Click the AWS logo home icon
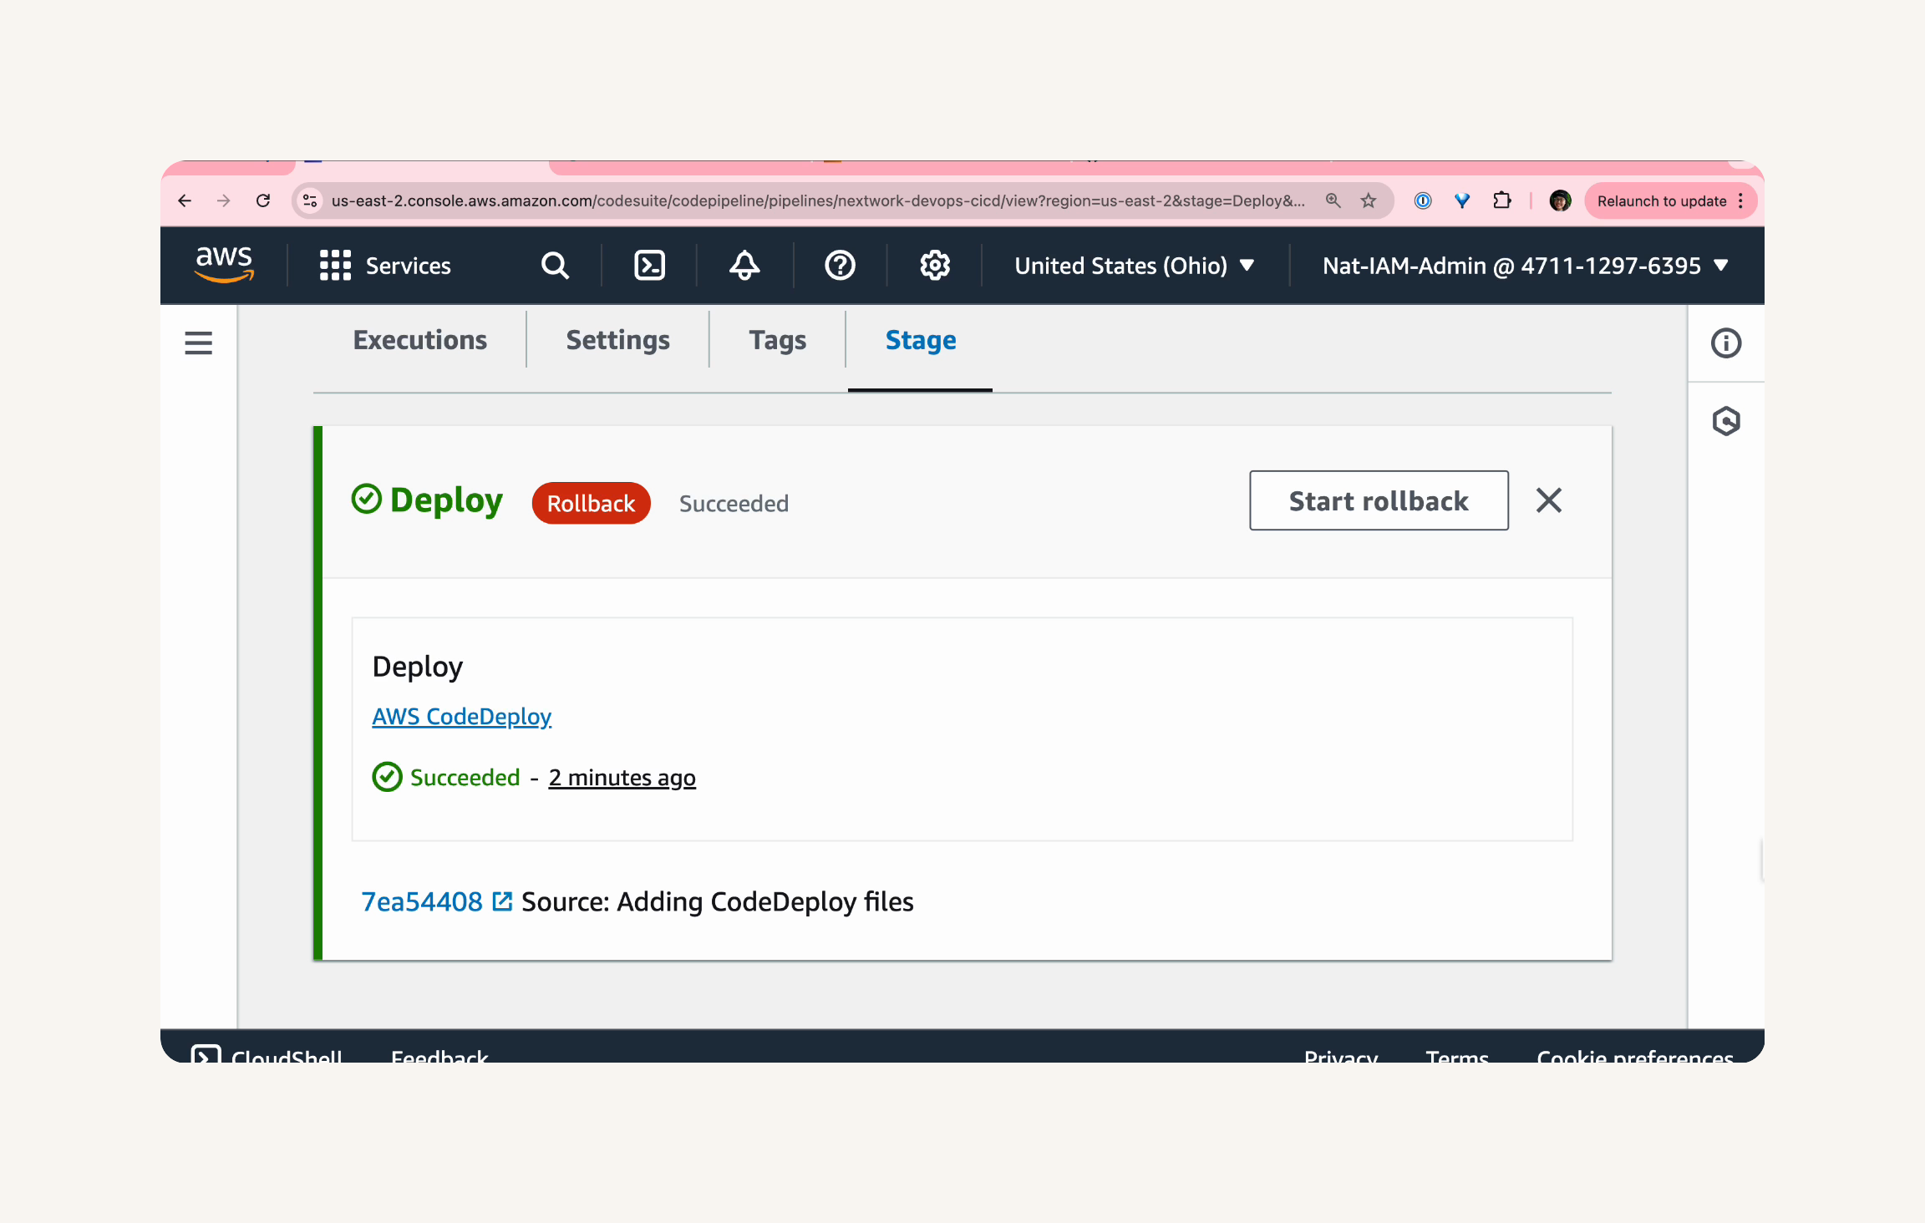1925x1223 pixels. tap(224, 265)
